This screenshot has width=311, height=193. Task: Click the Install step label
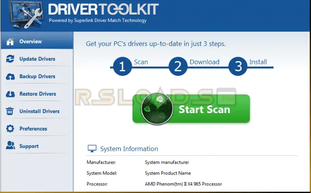point(258,62)
